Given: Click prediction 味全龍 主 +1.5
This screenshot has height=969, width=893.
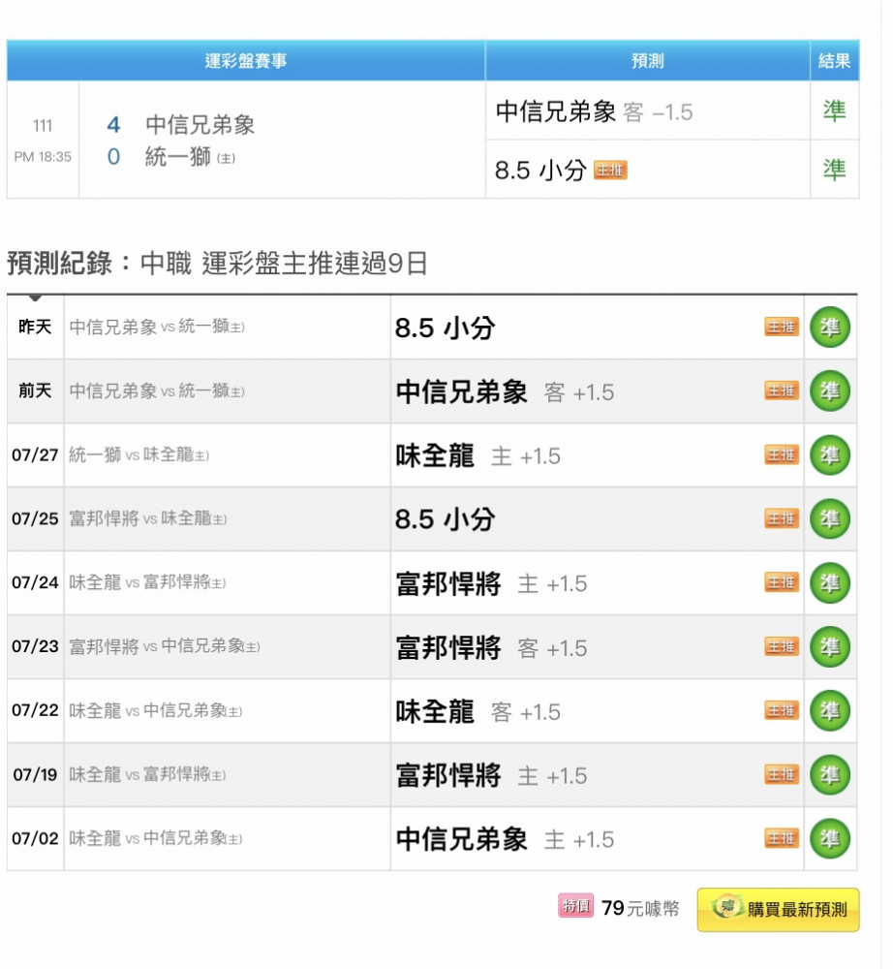Looking at the screenshot, I should [478, 456].
